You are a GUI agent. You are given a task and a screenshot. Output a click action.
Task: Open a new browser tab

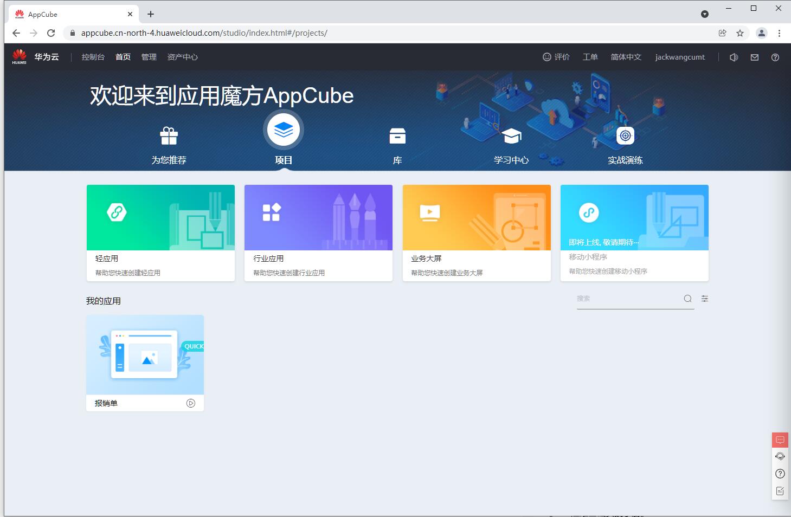click(151, 14)
